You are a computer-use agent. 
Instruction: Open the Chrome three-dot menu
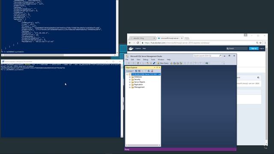pos(265,43)
